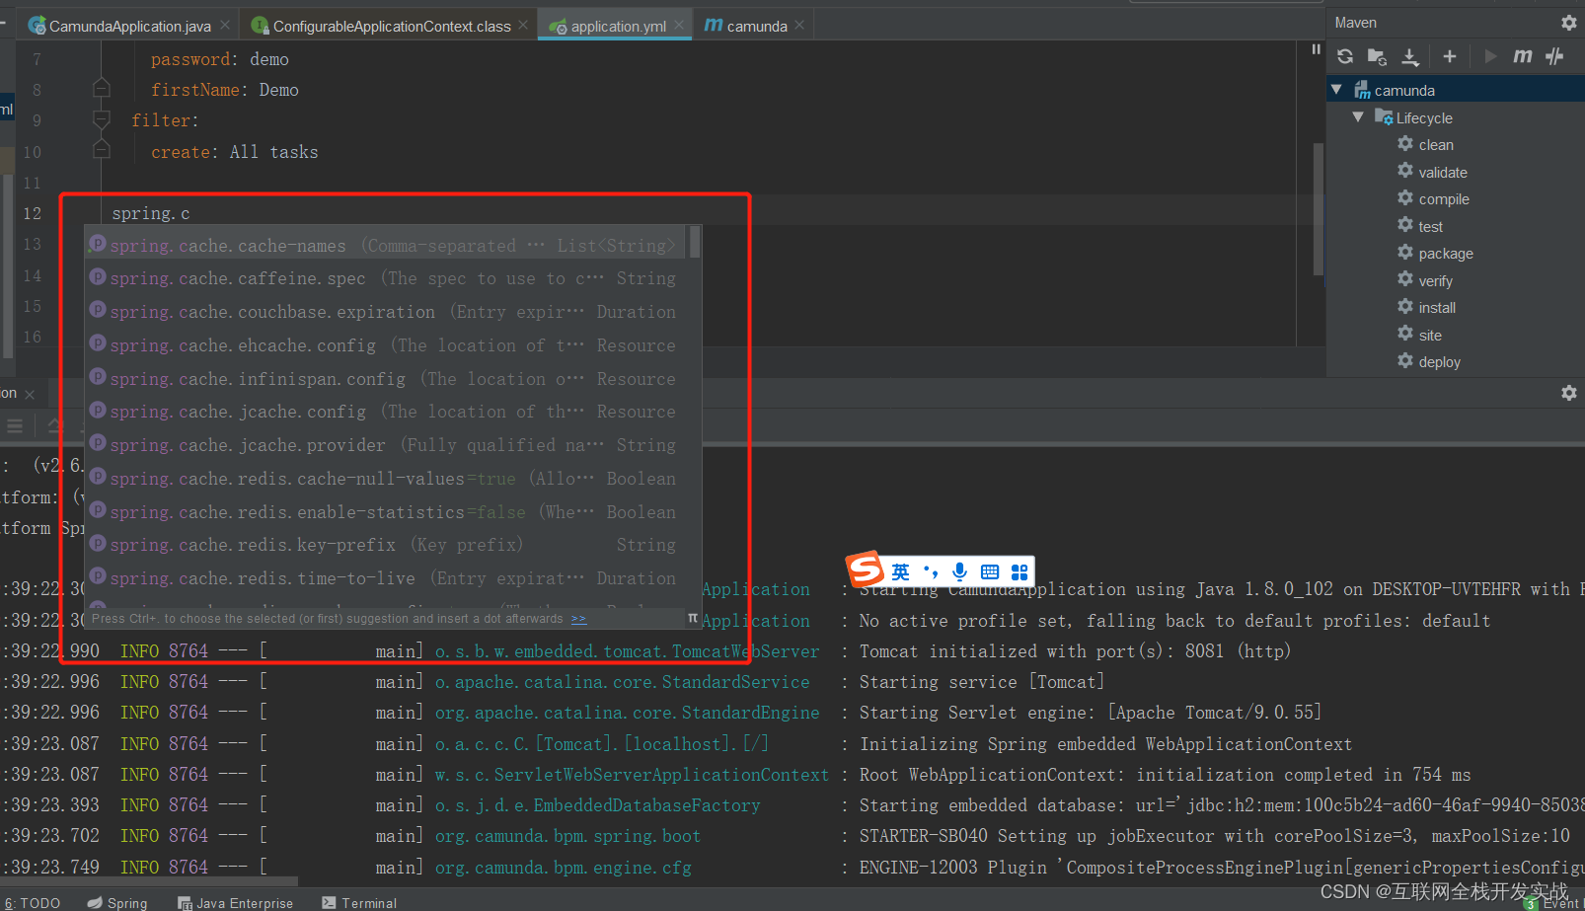Choose spring.cache.jcache.config suggestion
Viewport: 1585px width, 911px height.
click(387, 412)
